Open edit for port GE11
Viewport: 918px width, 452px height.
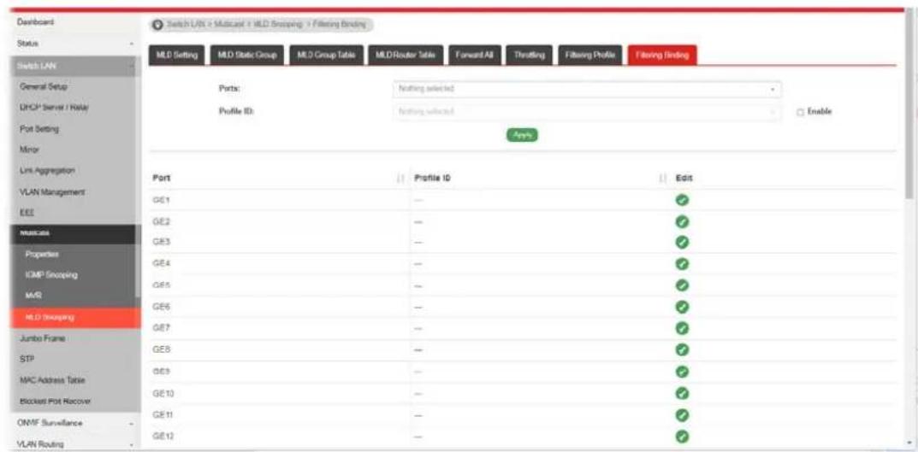682,414
